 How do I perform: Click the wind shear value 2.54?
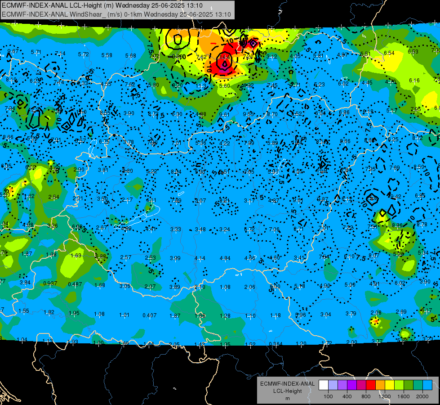pyautogui.click(x=53, y=197)
